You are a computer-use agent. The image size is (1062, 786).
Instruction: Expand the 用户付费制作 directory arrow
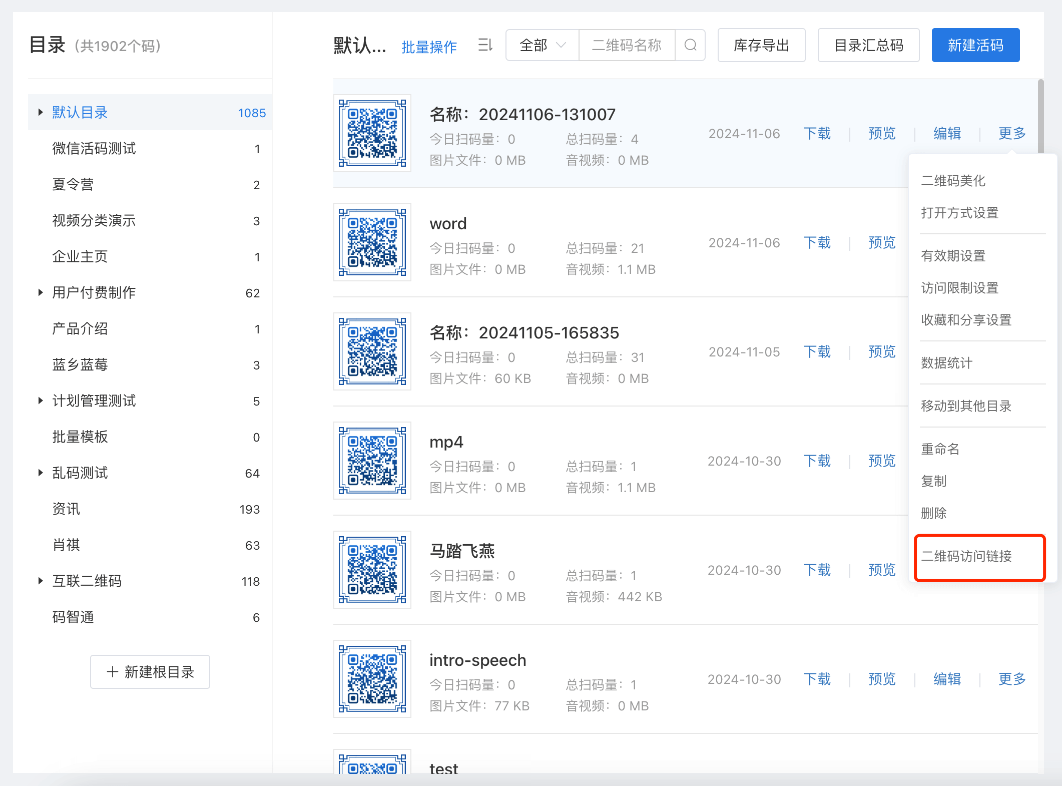41,292
